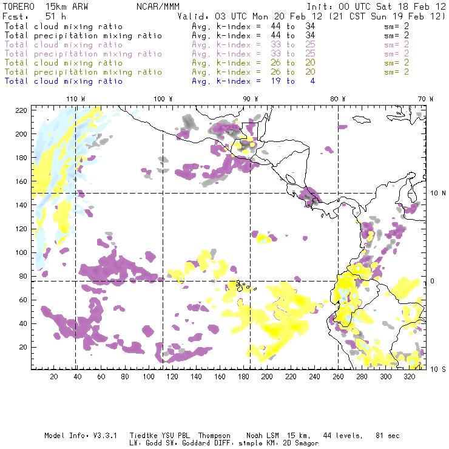Click the '70 W' longitude label
Viewport: 449px width, 449px height.
coord(425,99)
